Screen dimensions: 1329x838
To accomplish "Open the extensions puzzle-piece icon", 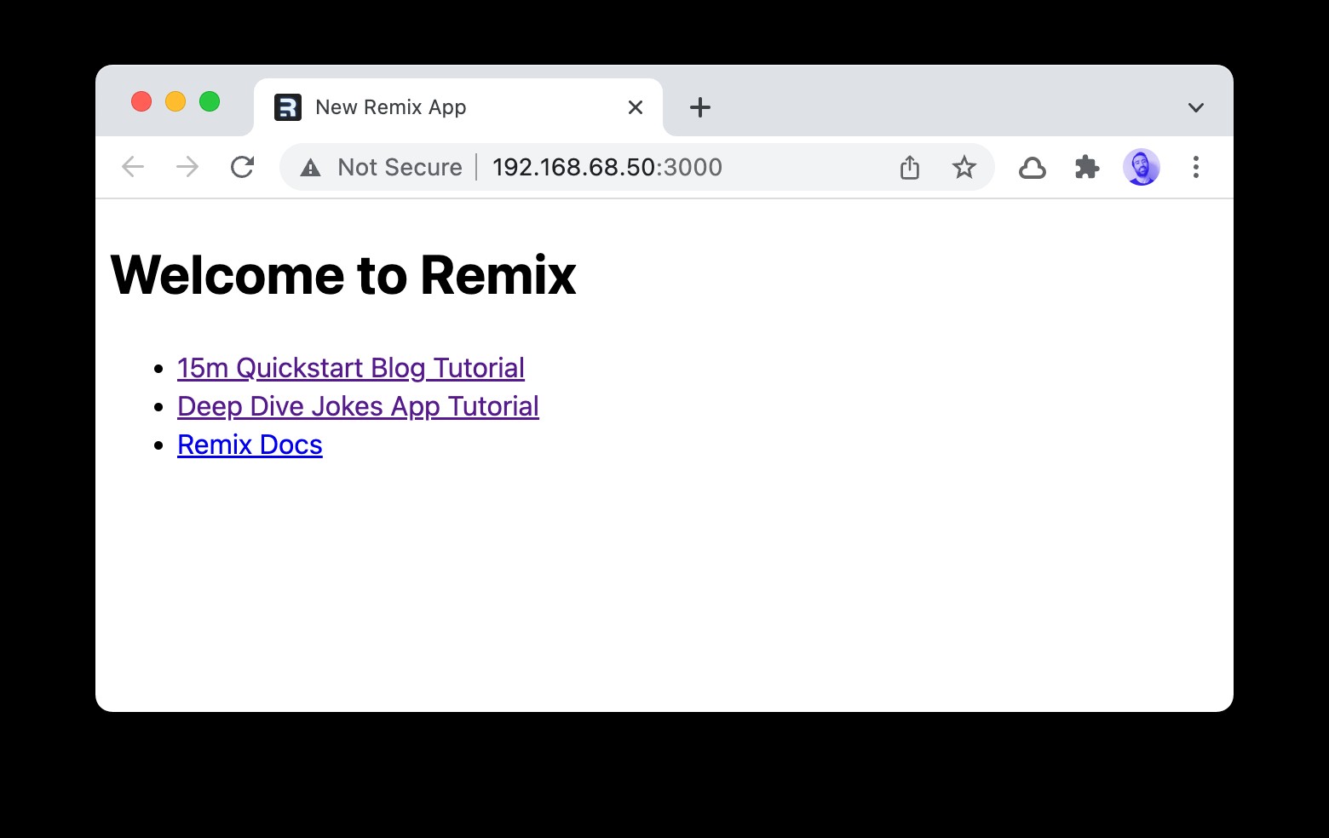I will pyautogui.click(x=1087, y=167).
